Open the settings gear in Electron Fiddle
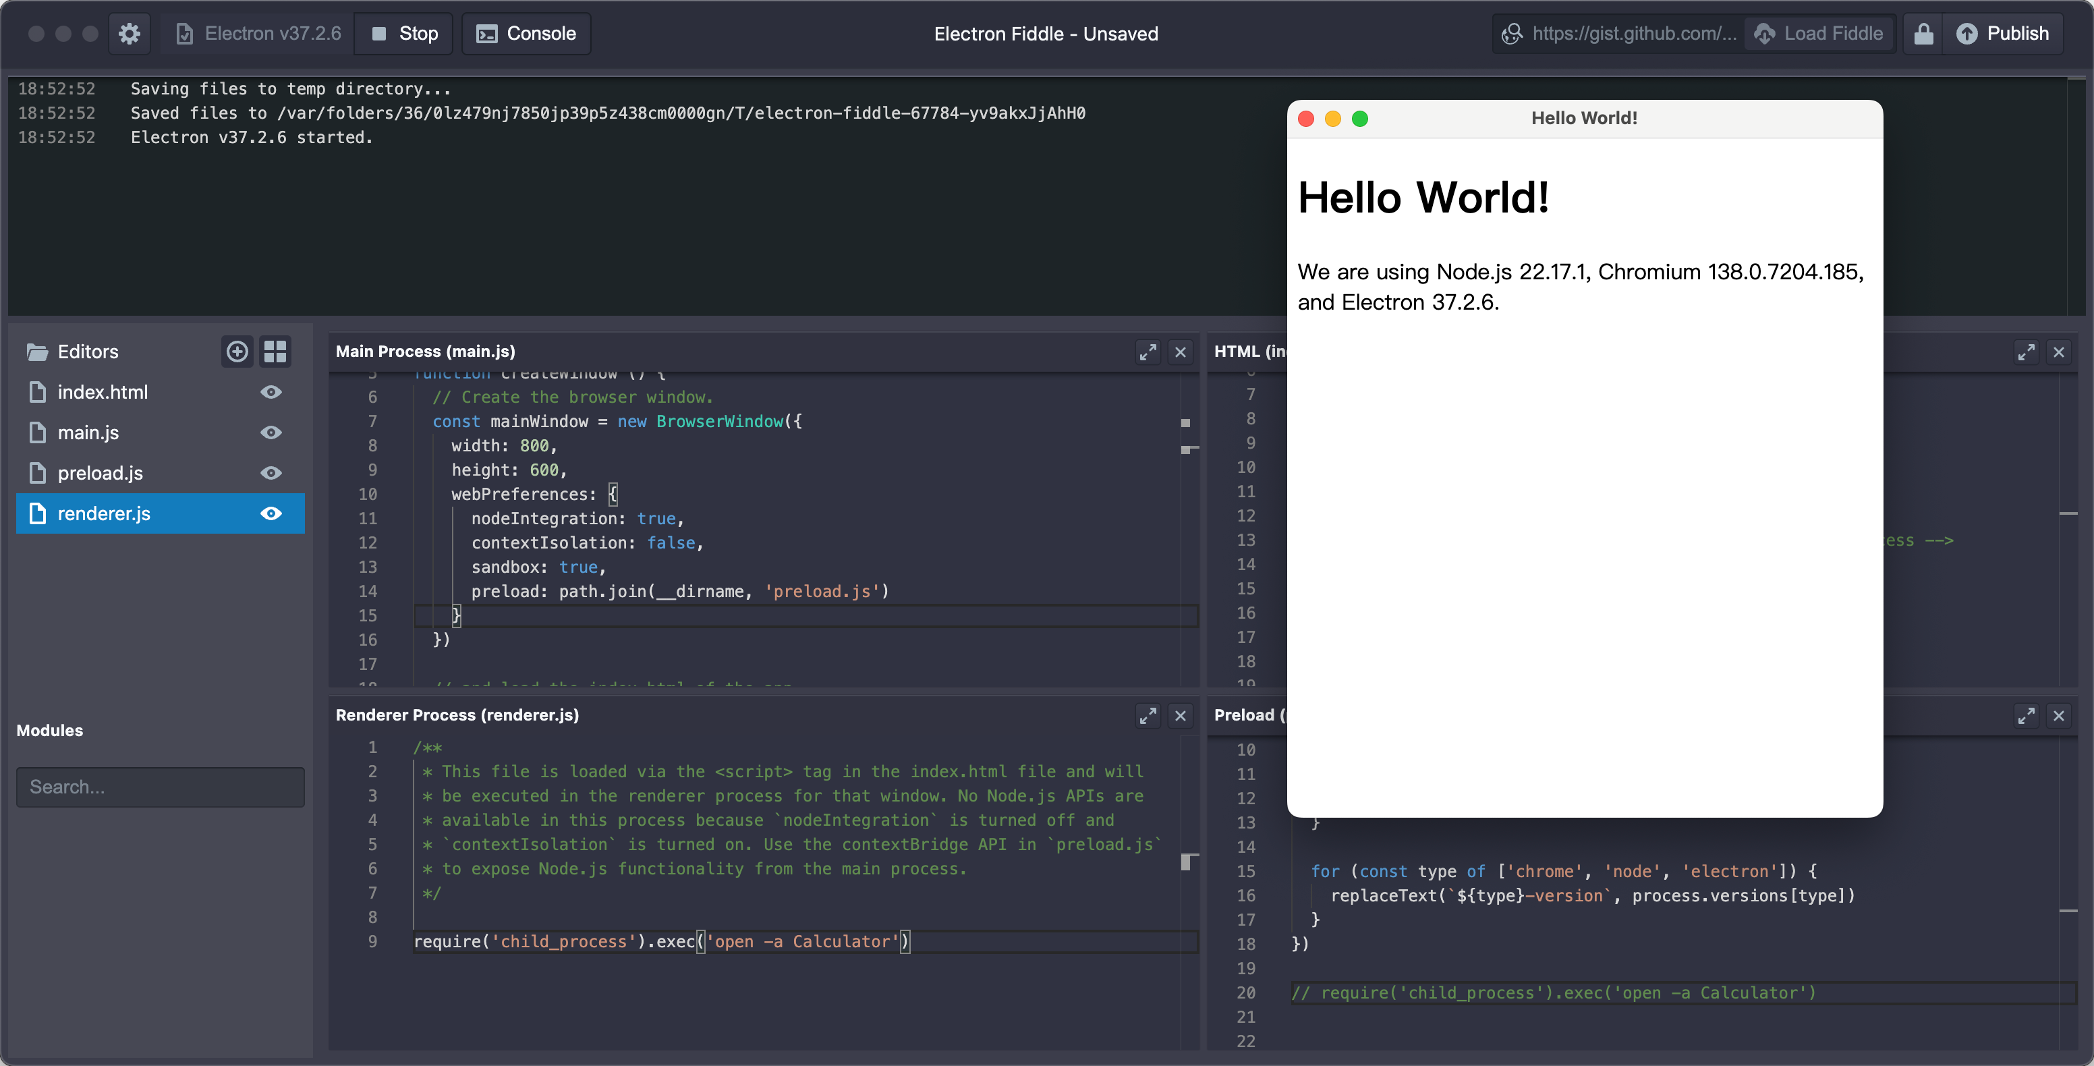The height and width of the screenshot is (1066, 2094). pos(130,33)
